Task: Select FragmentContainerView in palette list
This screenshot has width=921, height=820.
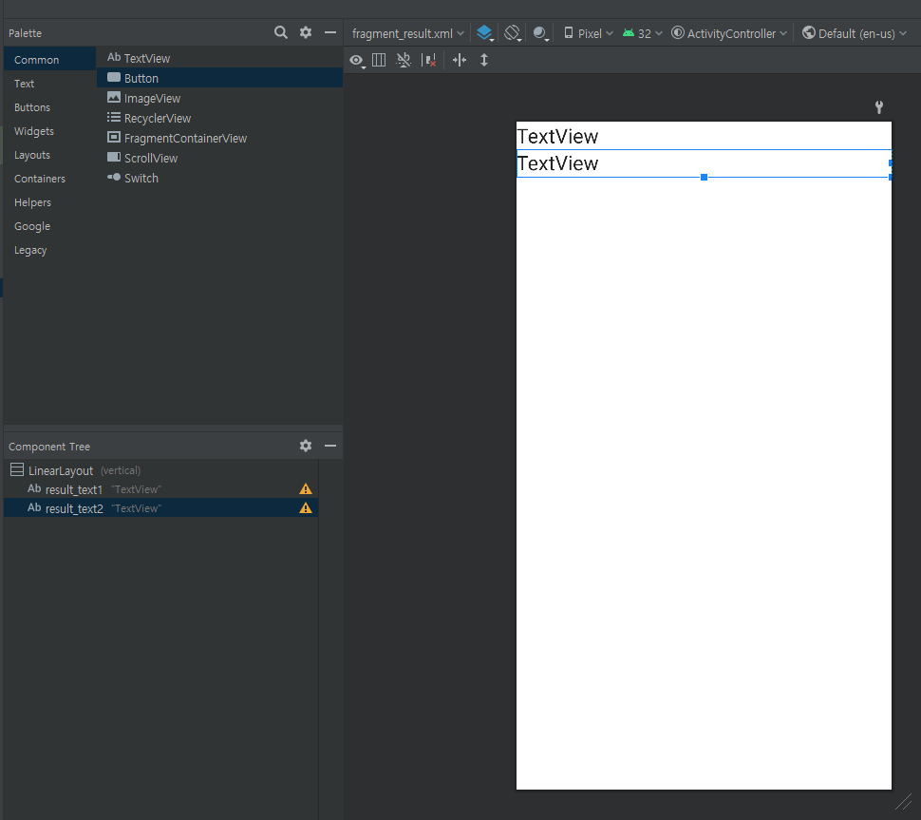Action: pyautogui.click(x=219, y=138)
